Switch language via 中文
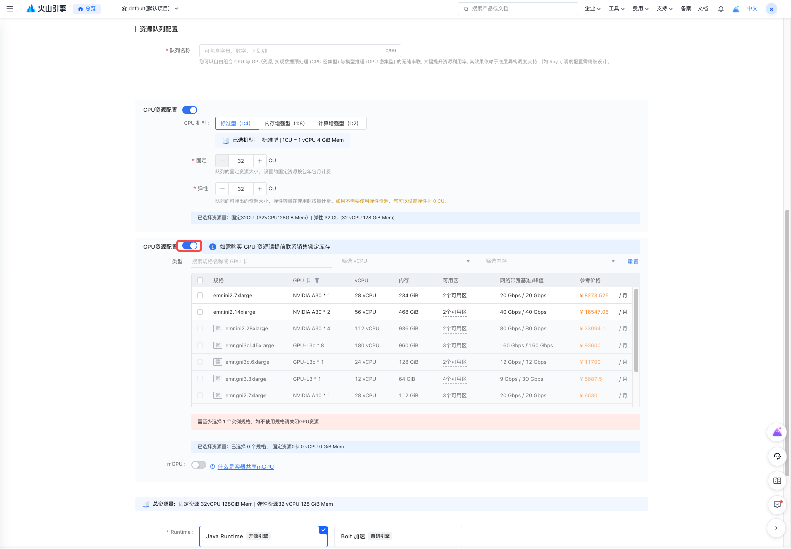The image size is (791, 549). 752,9
